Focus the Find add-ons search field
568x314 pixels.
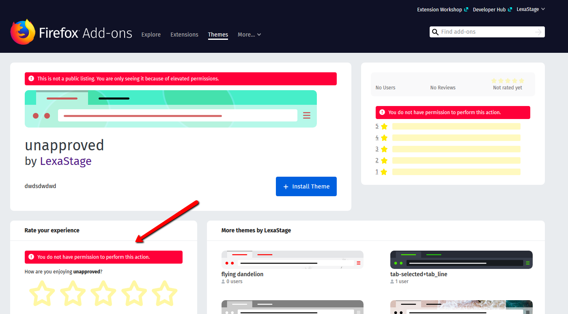point(487,32)
